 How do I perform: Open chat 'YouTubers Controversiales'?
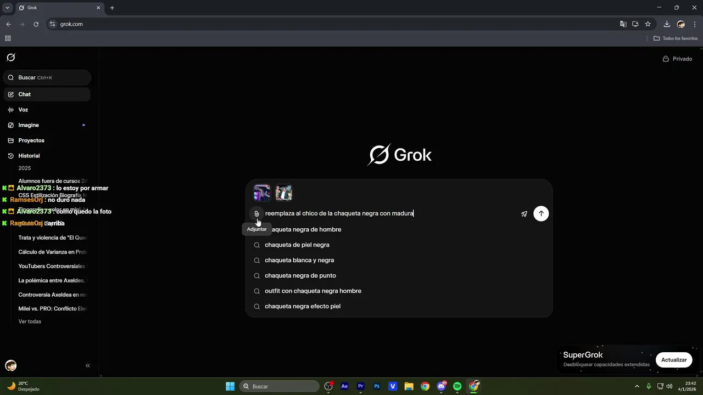click(x=53, y=266)
